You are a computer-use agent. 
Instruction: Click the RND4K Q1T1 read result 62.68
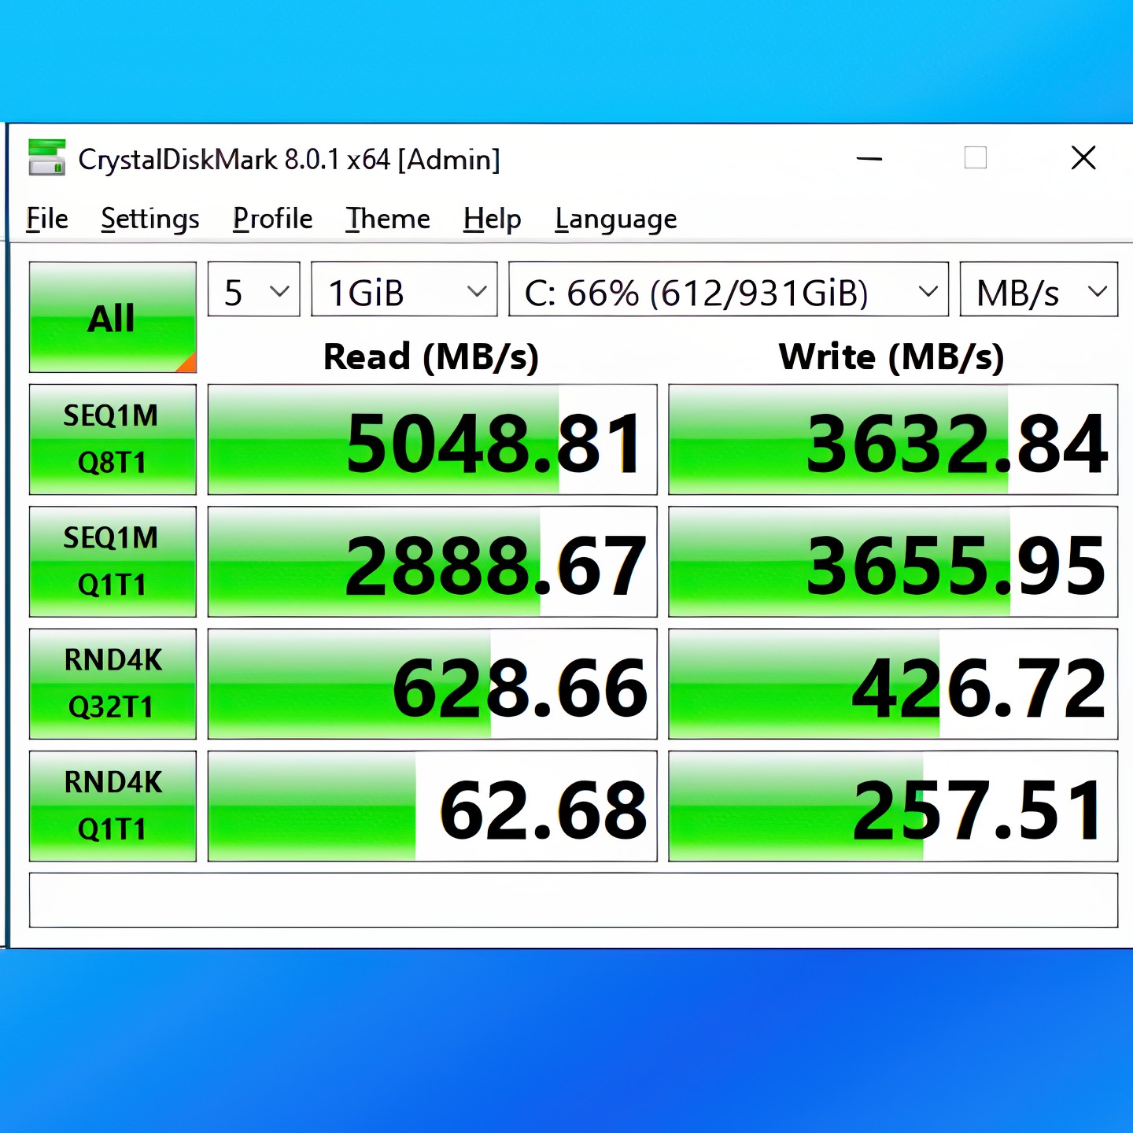click(x=433, y=806)
